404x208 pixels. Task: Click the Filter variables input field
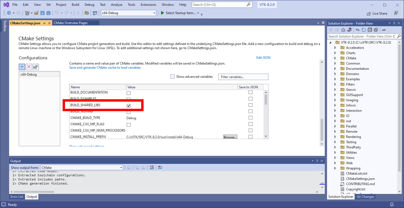[243, 77]
